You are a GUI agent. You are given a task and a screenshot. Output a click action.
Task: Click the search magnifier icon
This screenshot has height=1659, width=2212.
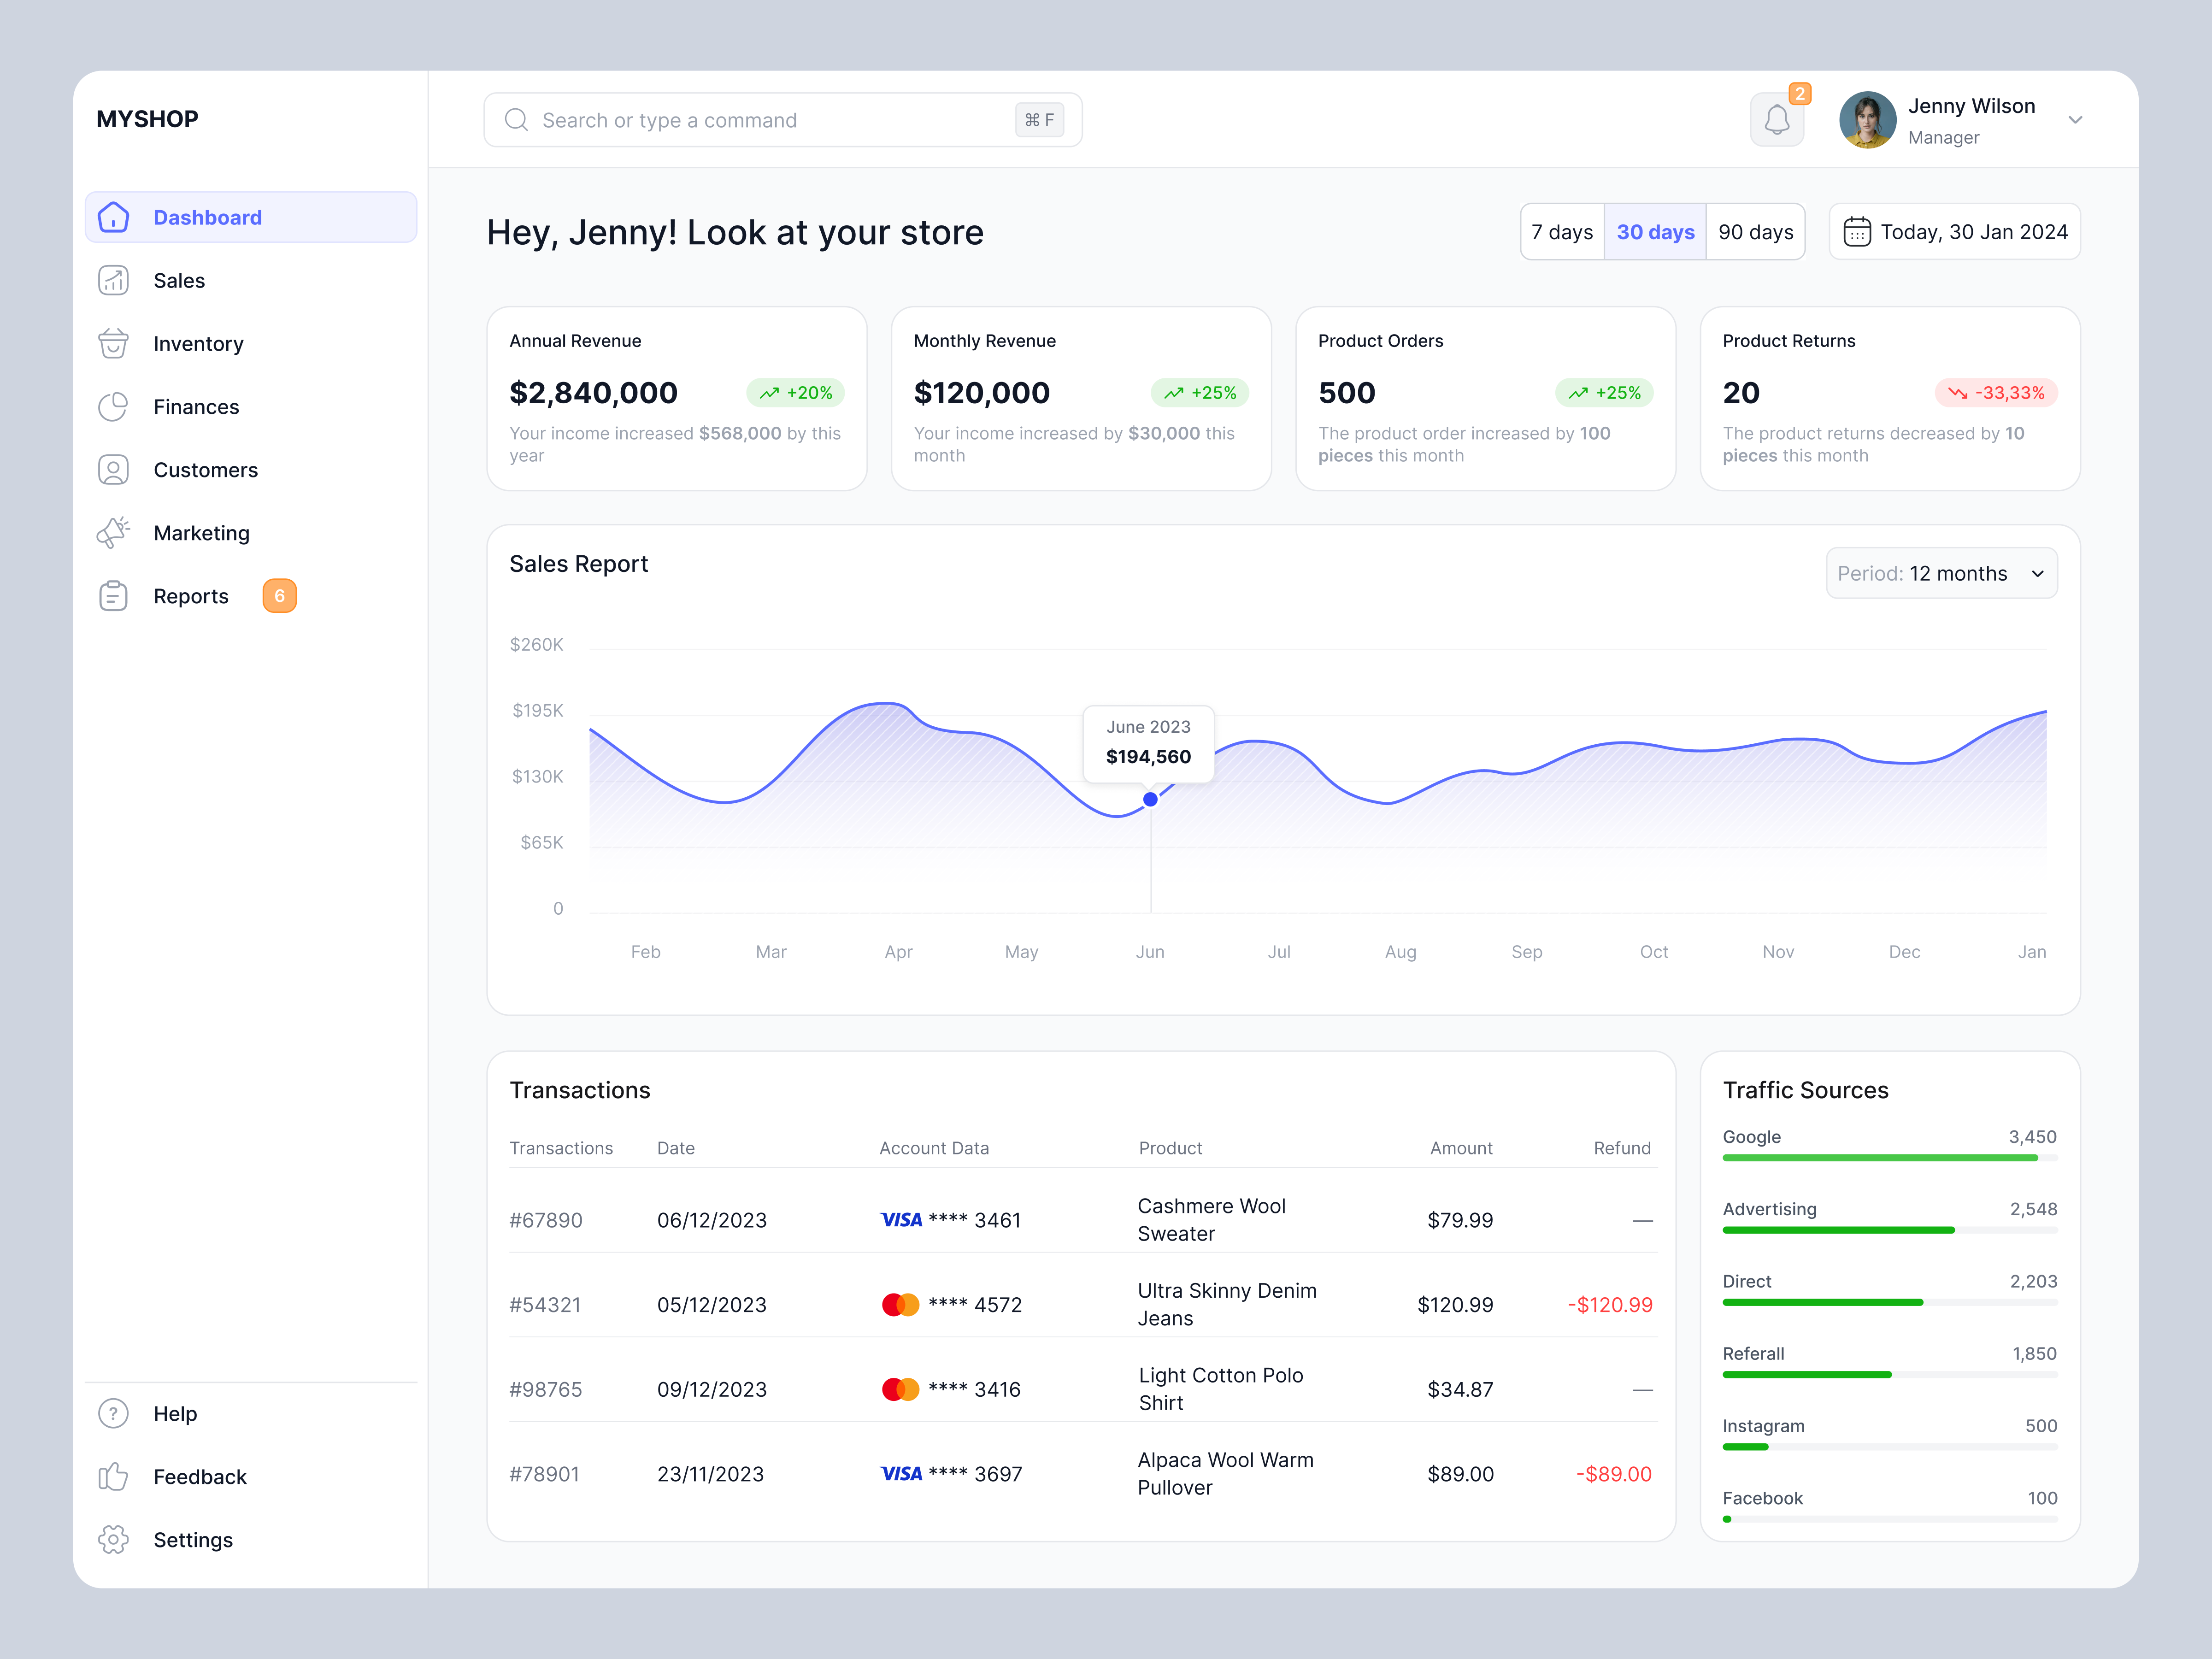[x=516, y=119]
